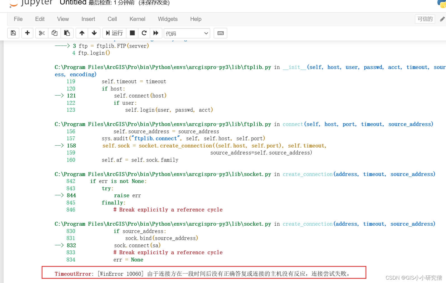Move selected cell down arrow
This screenshot has height=283, width=446.
tap(94, 33)
